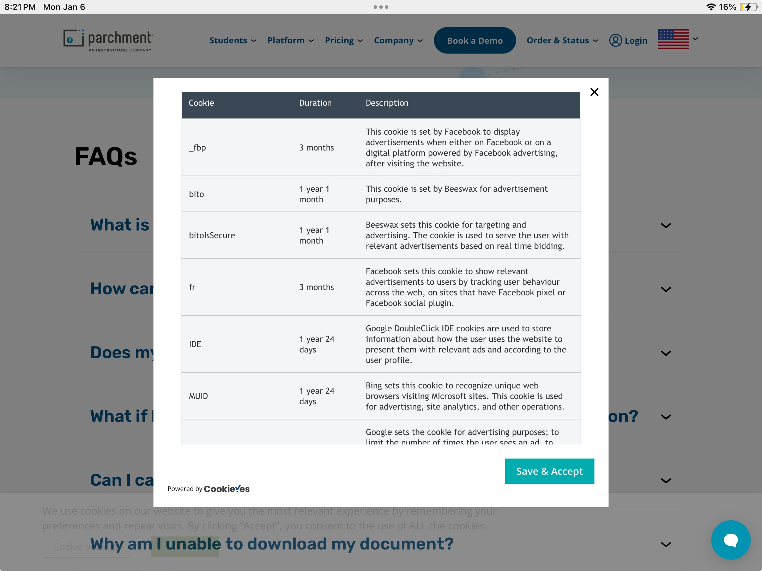Click the Login link text
762x571 pixels.
click(x=636, y=41)
